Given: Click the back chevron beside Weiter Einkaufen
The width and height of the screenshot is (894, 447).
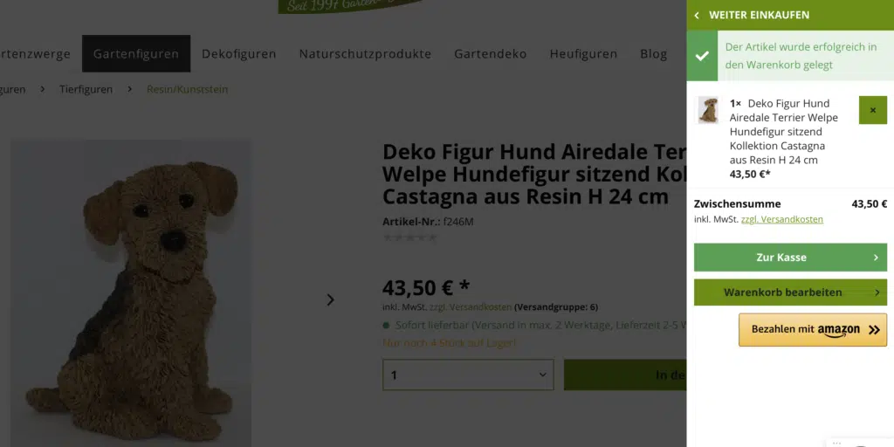Looking at the screenshot, I should [697, 16].
